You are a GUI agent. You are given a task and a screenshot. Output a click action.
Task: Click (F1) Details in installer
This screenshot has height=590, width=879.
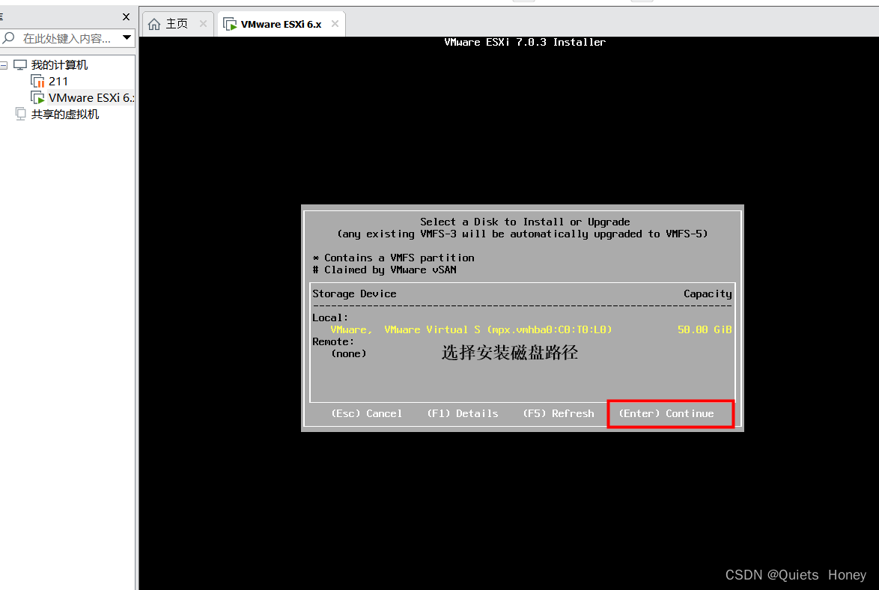tap(463, 413)
